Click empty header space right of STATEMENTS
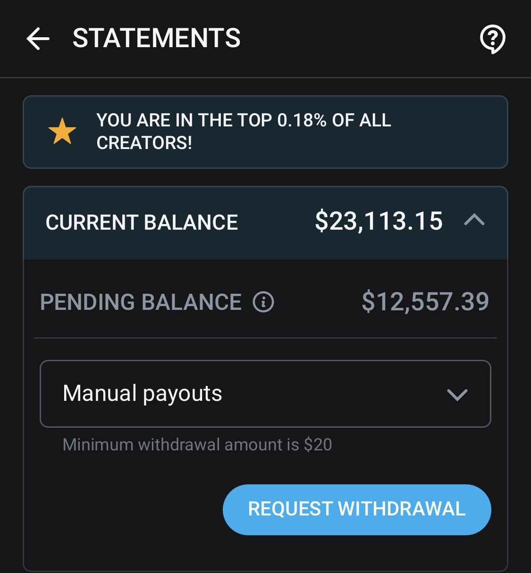Image resolution: width=531 pixels, height=573 pixels. pos(359,38)
